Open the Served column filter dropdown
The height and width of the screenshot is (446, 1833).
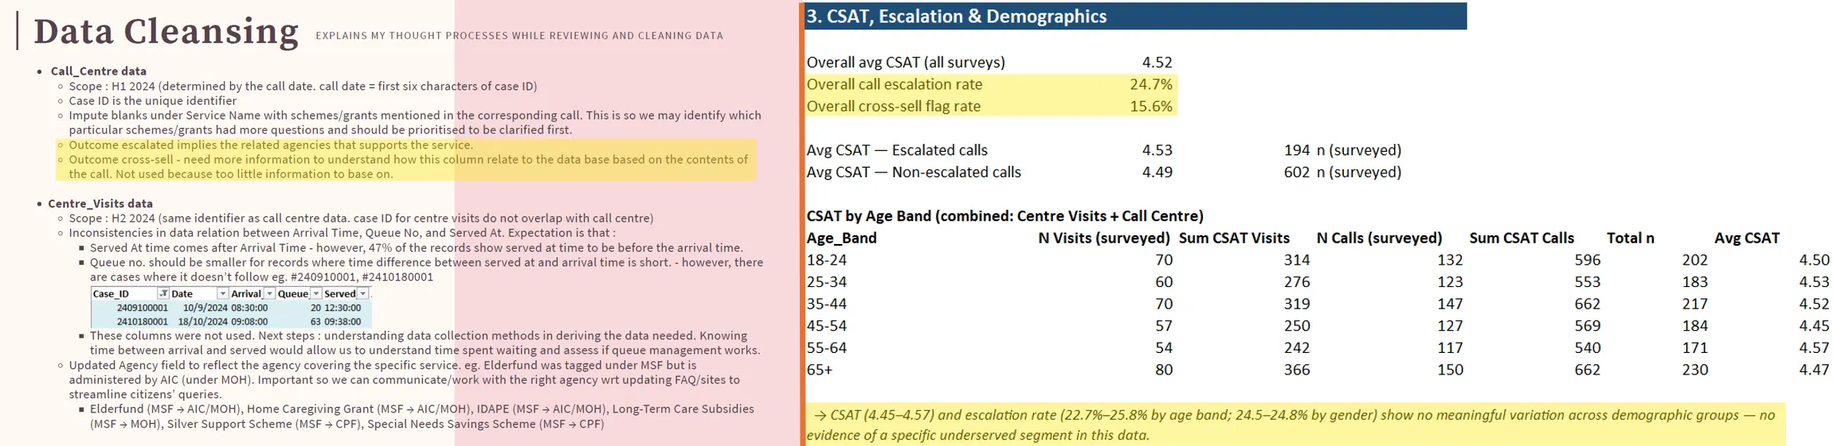click(363, 293)
